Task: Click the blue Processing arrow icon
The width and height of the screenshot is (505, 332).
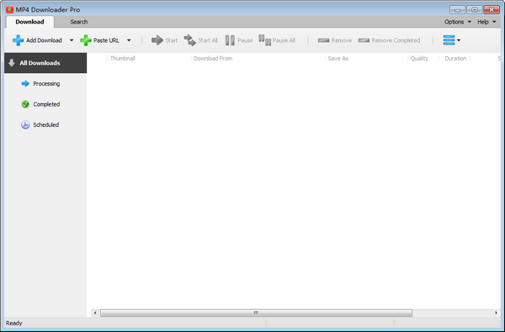Action: (x=25, y=84)
